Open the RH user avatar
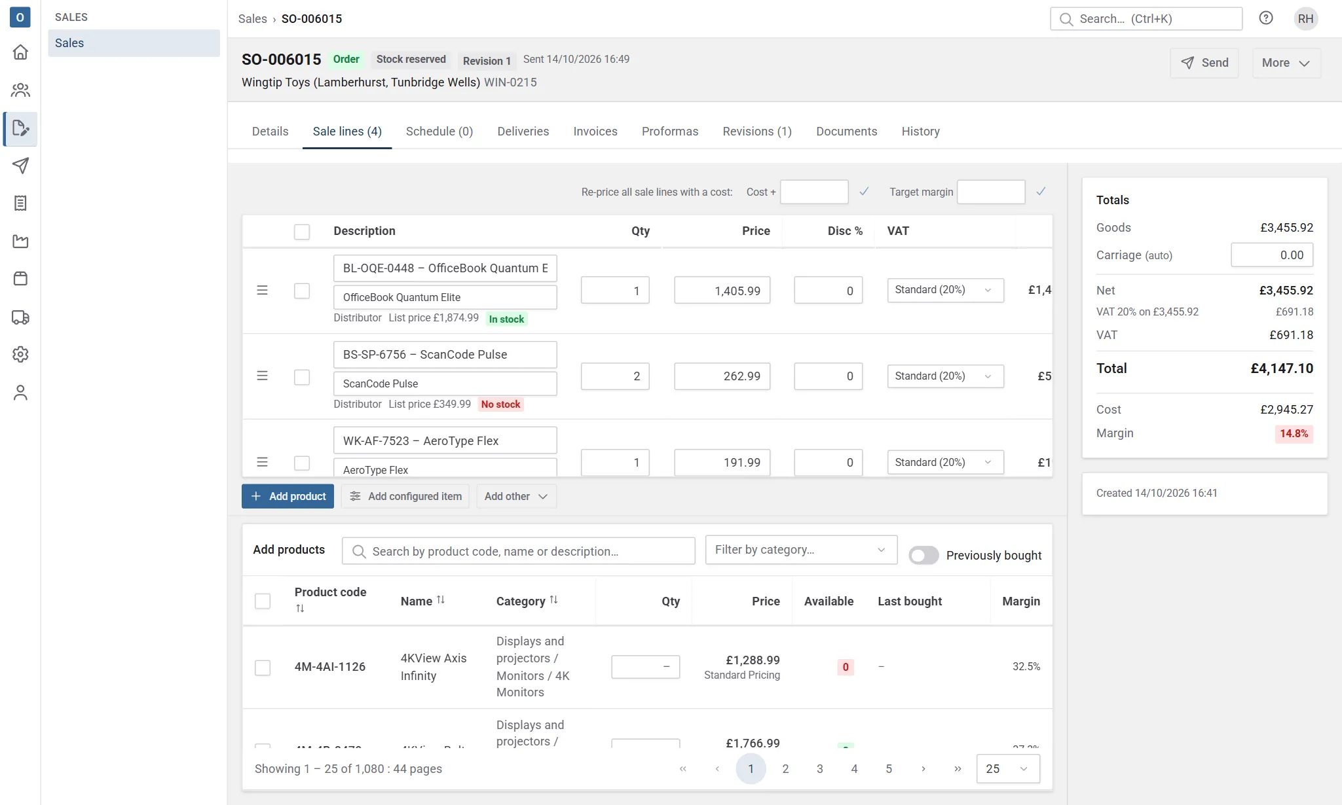Image resolution: width=1342 pixels, height=805 pixels. click(1305, 18)
